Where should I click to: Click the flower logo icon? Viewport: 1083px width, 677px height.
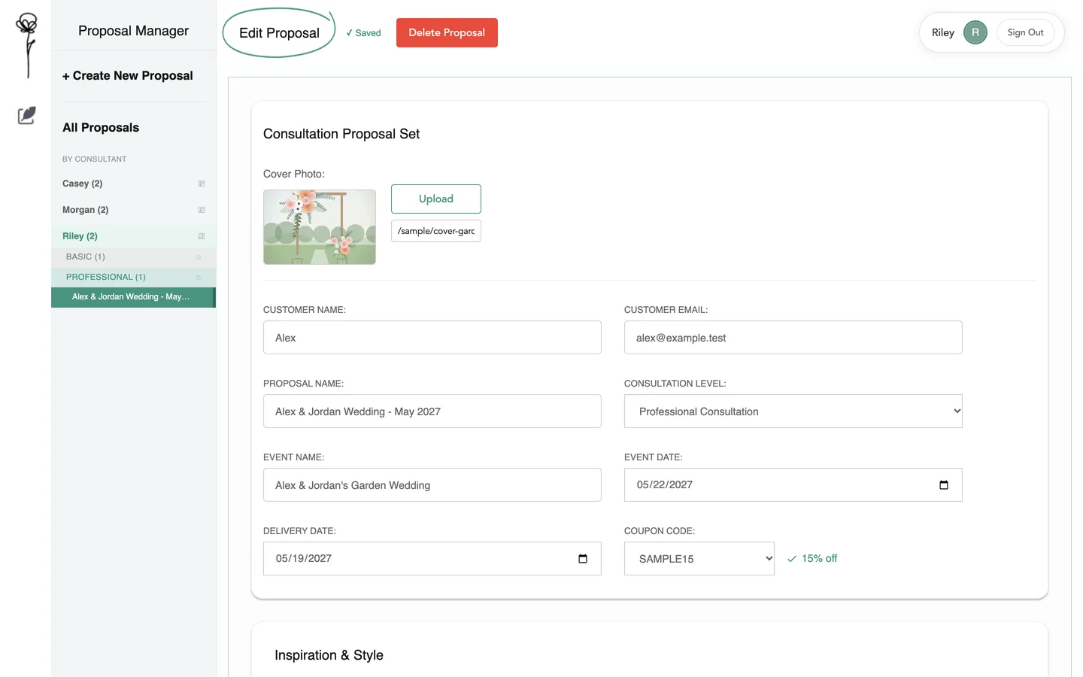point(27,45)
